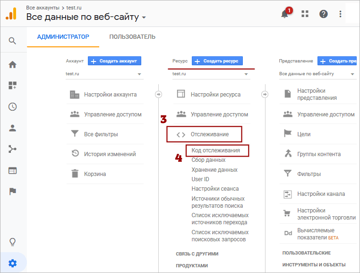
Task: Open Настройки ресурса item
Action: (x=215, y=95)
